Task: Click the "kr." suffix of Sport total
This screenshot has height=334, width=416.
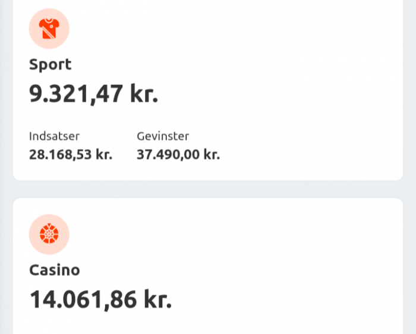Action: 144,94
